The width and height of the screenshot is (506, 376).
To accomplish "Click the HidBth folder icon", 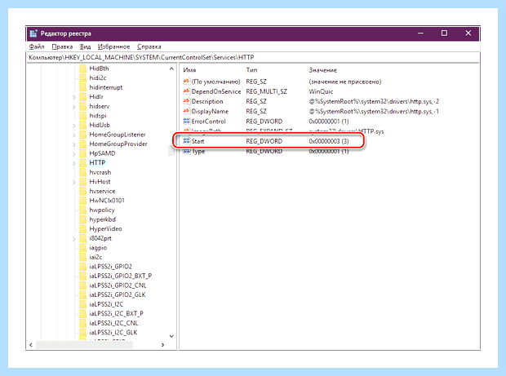I will pyautogui.click(x=83, y=69).
